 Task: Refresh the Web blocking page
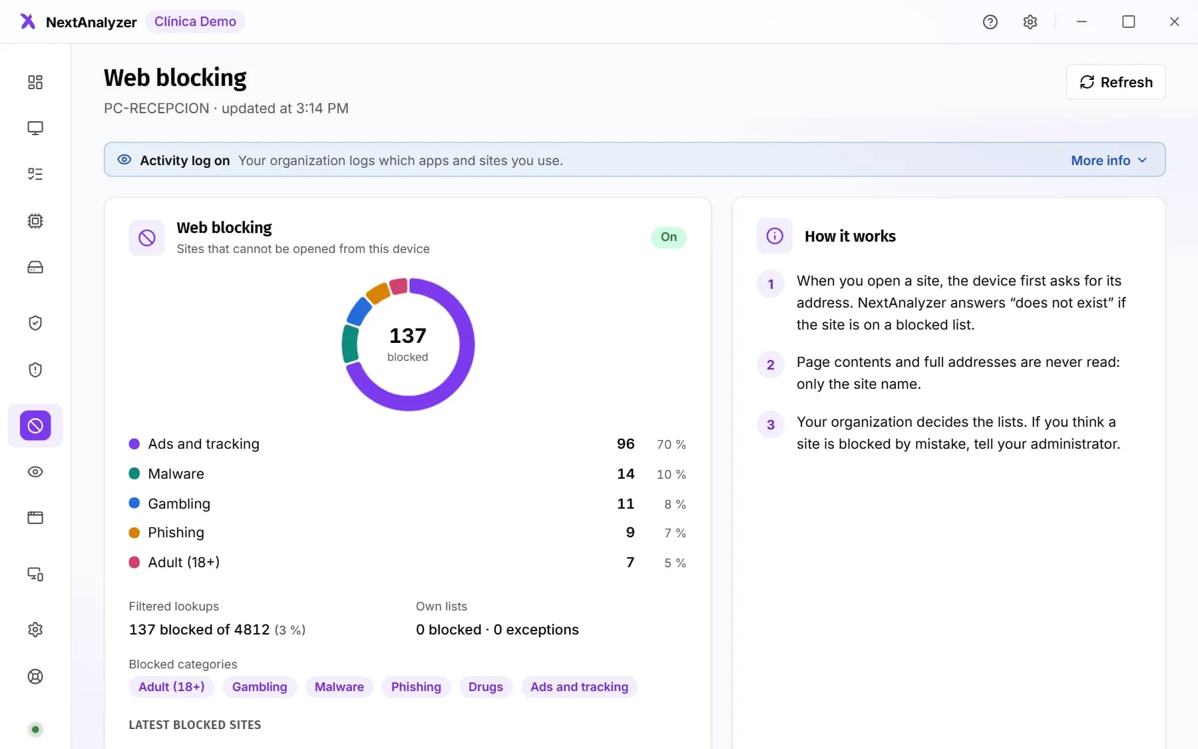click(1116, 82)
